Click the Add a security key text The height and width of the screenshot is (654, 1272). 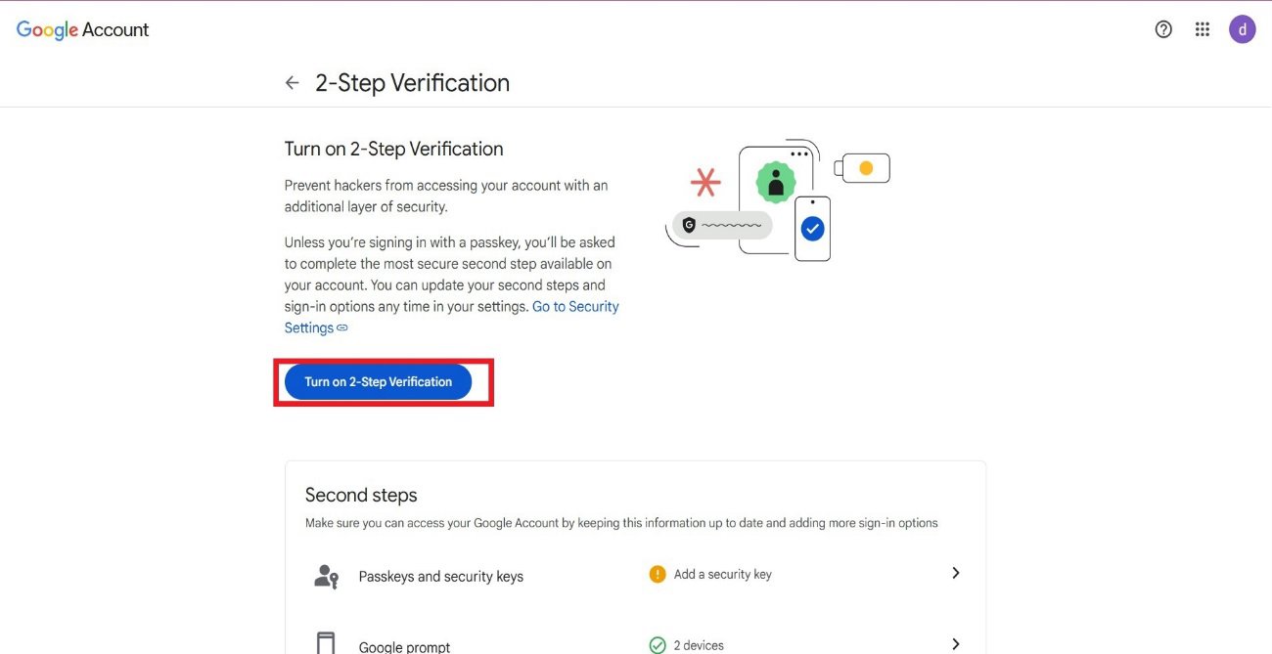[x=722, y=574]
